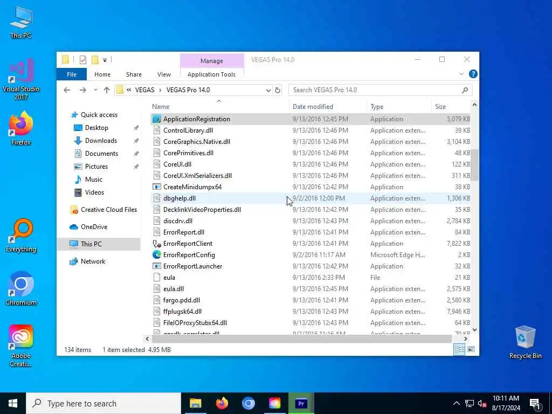Click the network tray icon
552x414 pixels.
tap(470, 404)
